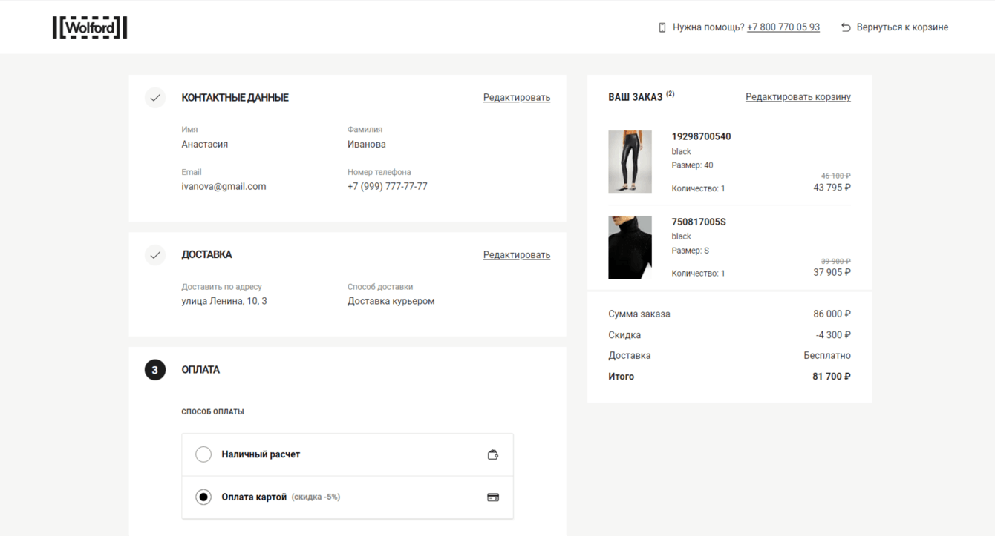This screenshot has height=536, width=995.
Task: Click the Wolford logo
Action: click(x=90, y=27)
